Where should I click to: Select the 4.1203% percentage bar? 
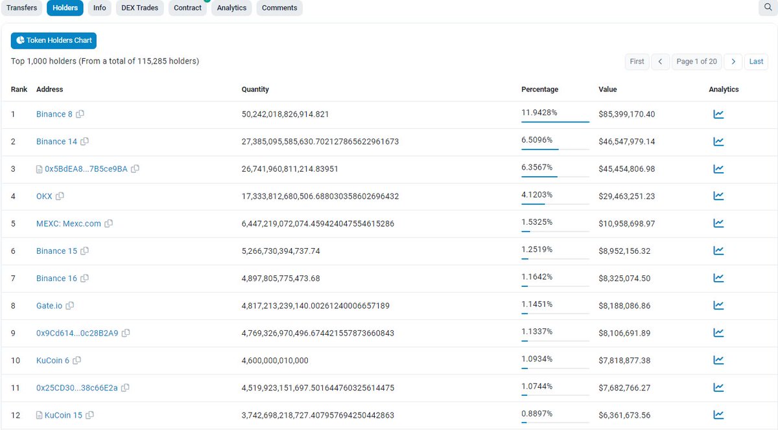click(555, 203)
